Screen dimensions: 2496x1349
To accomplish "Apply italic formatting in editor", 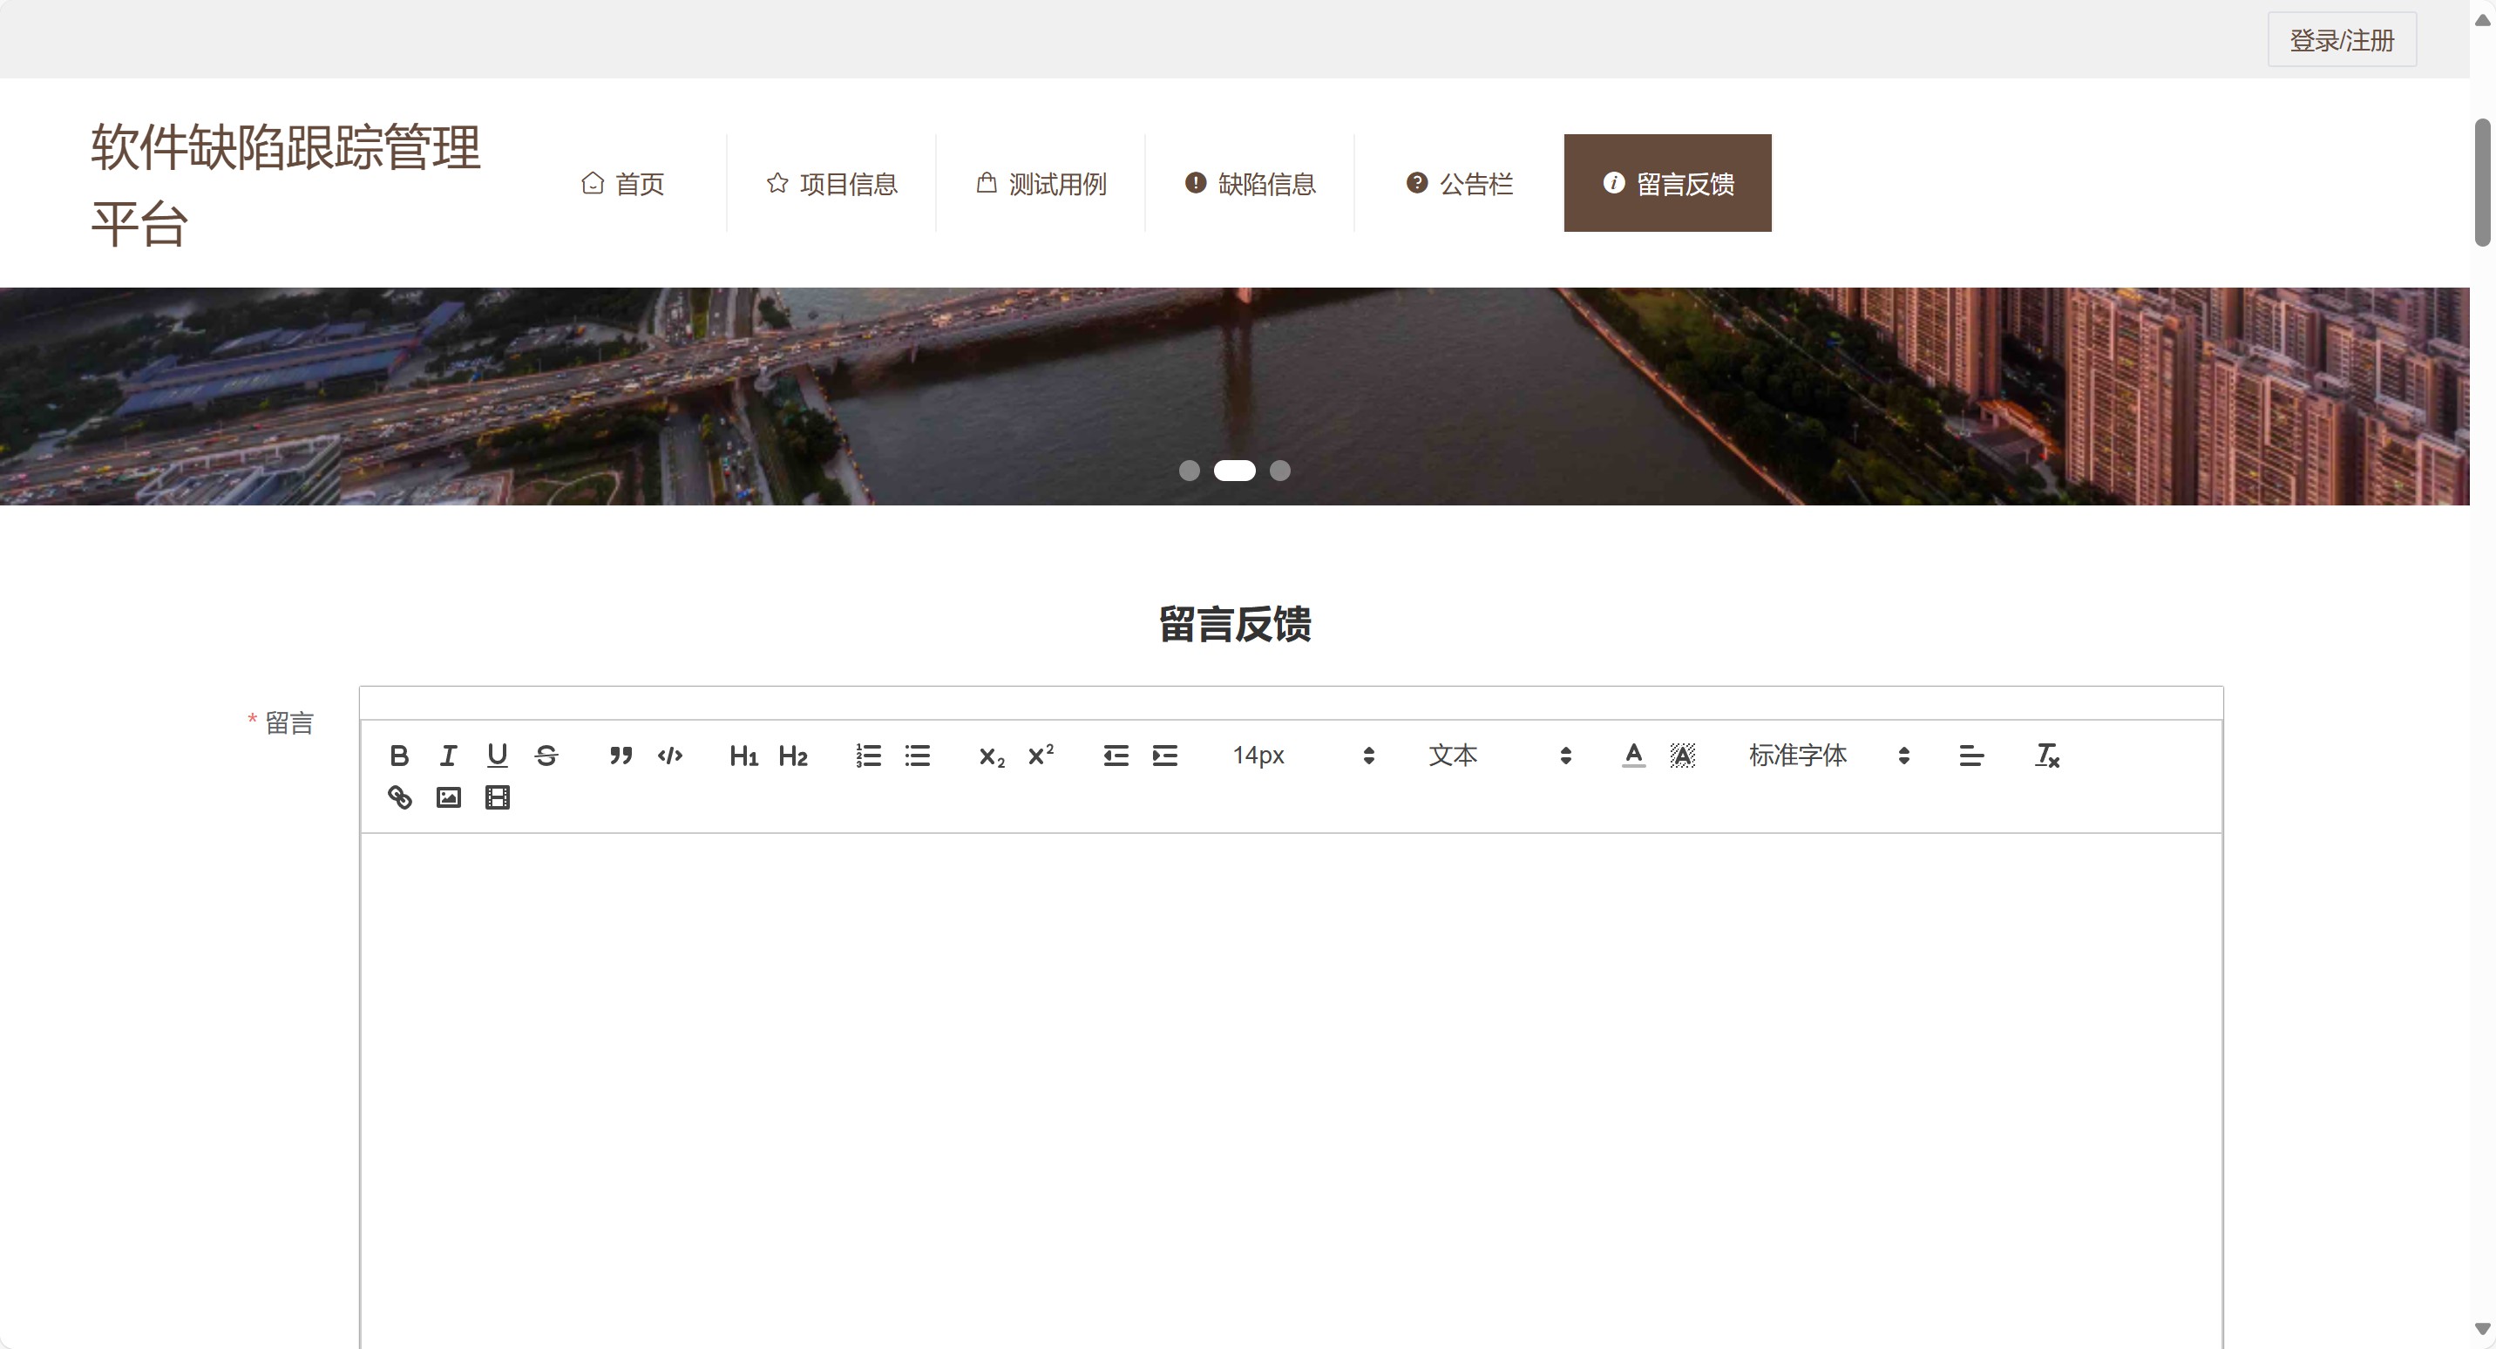I will pos(448,756).
